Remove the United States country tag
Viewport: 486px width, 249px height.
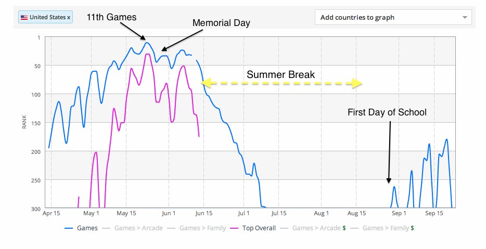(x=69, y=18)
